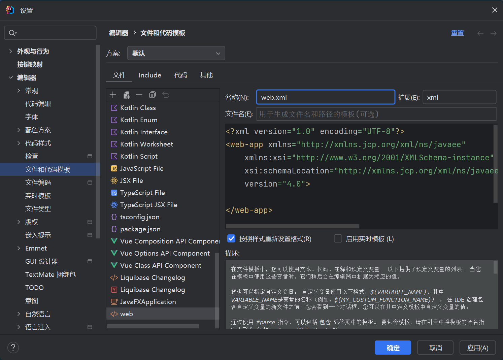Open the 方案 默认 dropdown
The height and width of the screenshot is (360, 503).
coord(176,53)
